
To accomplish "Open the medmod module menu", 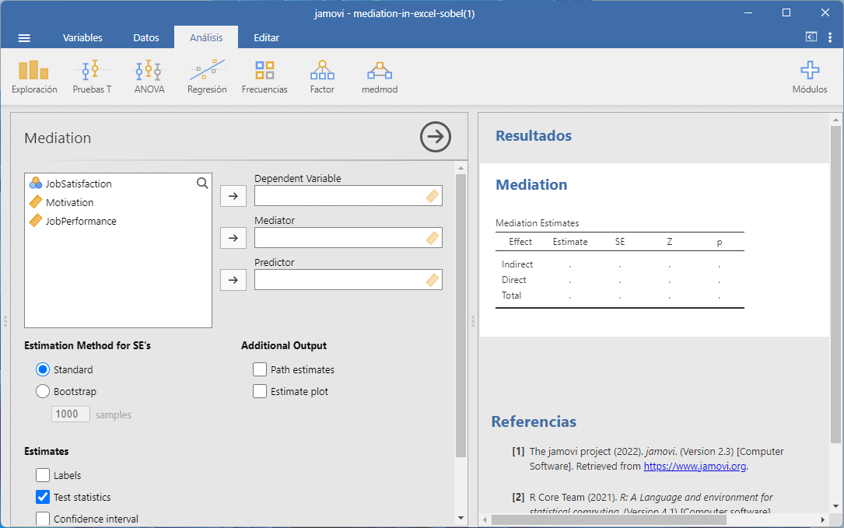I will tap(380, 77).
